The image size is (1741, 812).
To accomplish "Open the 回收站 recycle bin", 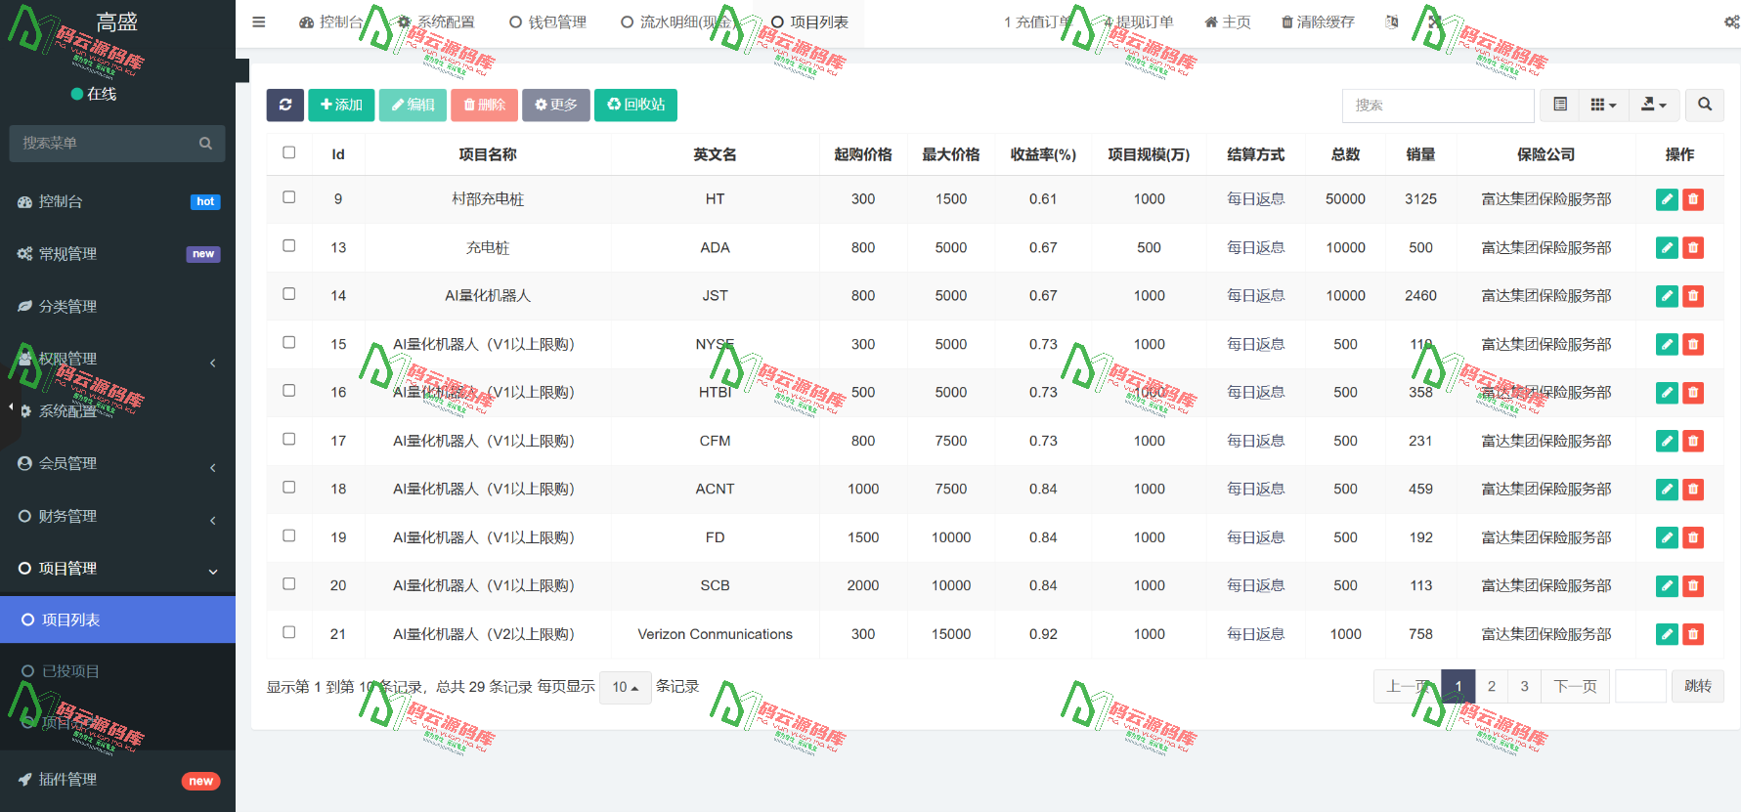I will pyautogui.click(x=635, y=105).
